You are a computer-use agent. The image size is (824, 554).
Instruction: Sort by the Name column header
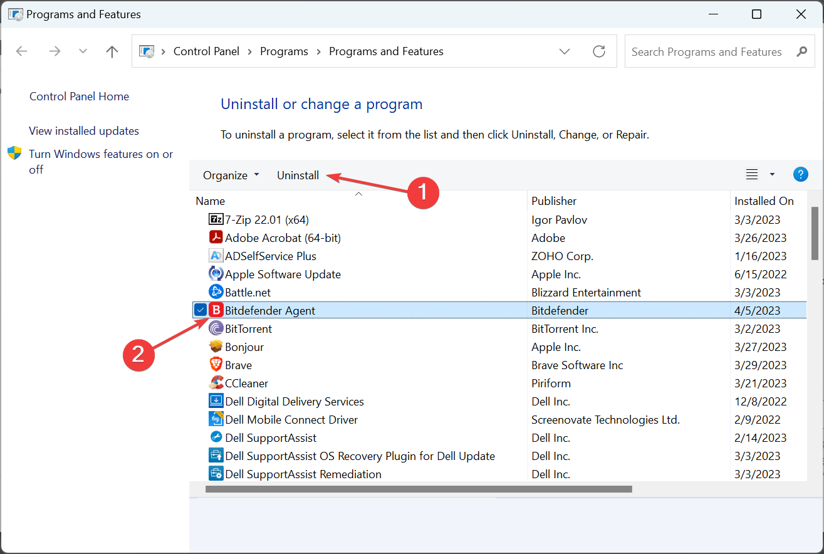tap(359, 201)
